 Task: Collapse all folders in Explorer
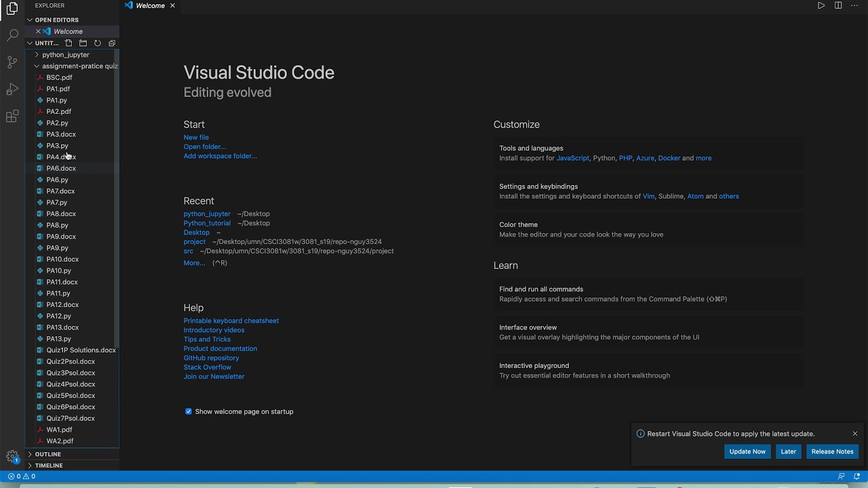tap(112, 43)
